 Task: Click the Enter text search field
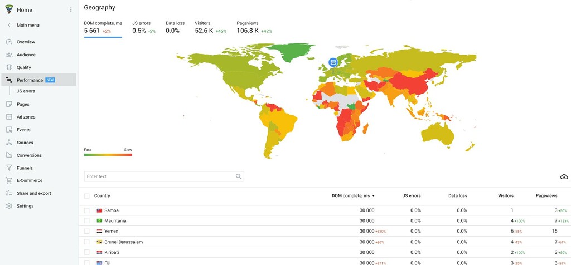pyautogui.click(x=159, y=176)
